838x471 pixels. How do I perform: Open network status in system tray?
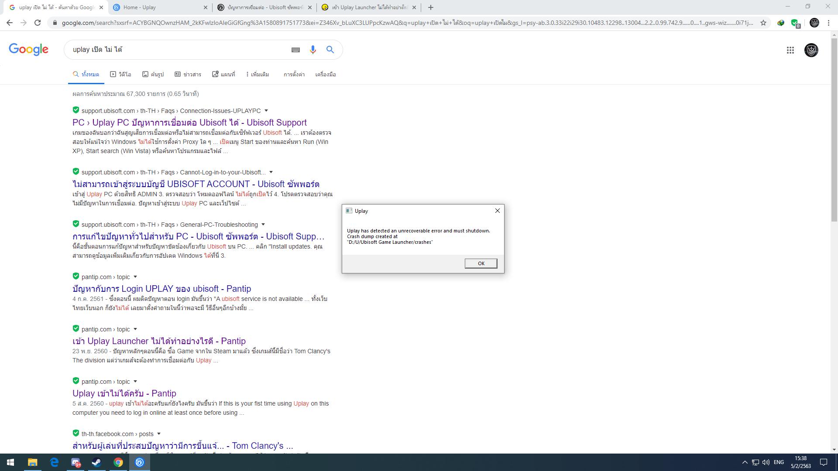756,462
